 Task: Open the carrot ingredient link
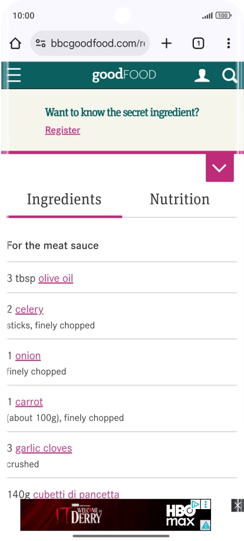(x=29, y=402)
